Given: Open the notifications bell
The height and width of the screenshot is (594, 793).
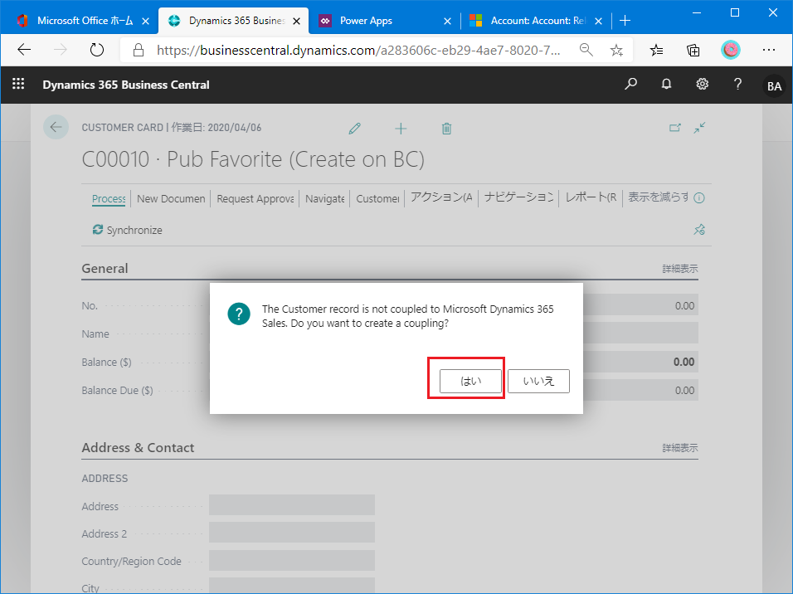Looking at the screenshot, I should click(x=667, y=84).
